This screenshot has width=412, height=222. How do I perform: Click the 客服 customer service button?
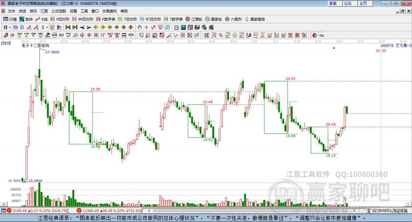point(335,3)
